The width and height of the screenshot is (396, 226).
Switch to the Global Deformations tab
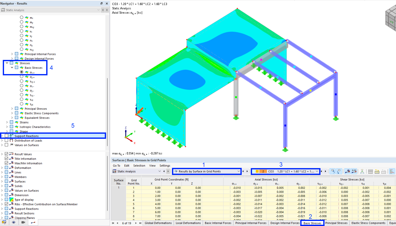(x=158, y=223)
